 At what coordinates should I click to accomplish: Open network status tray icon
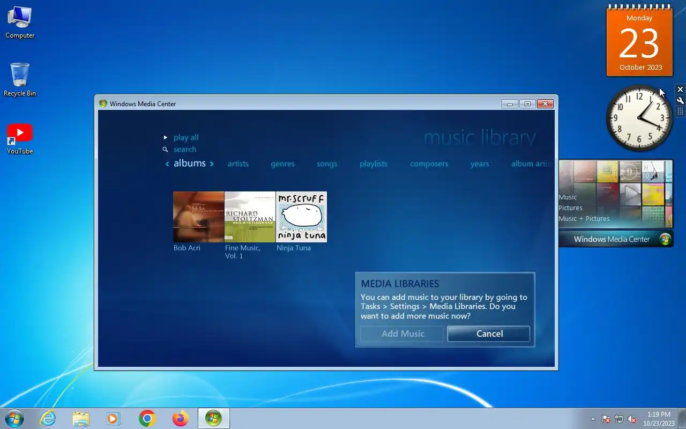619,419
